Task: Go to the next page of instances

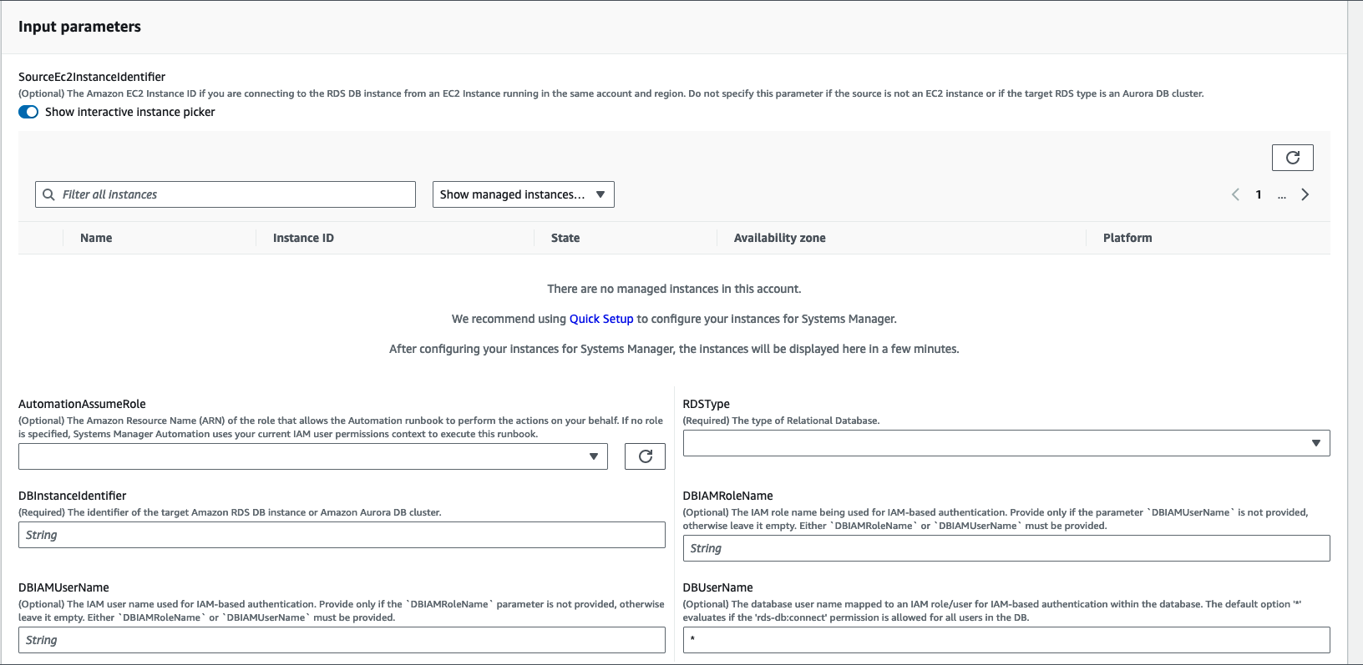Action: point(1305,194)
